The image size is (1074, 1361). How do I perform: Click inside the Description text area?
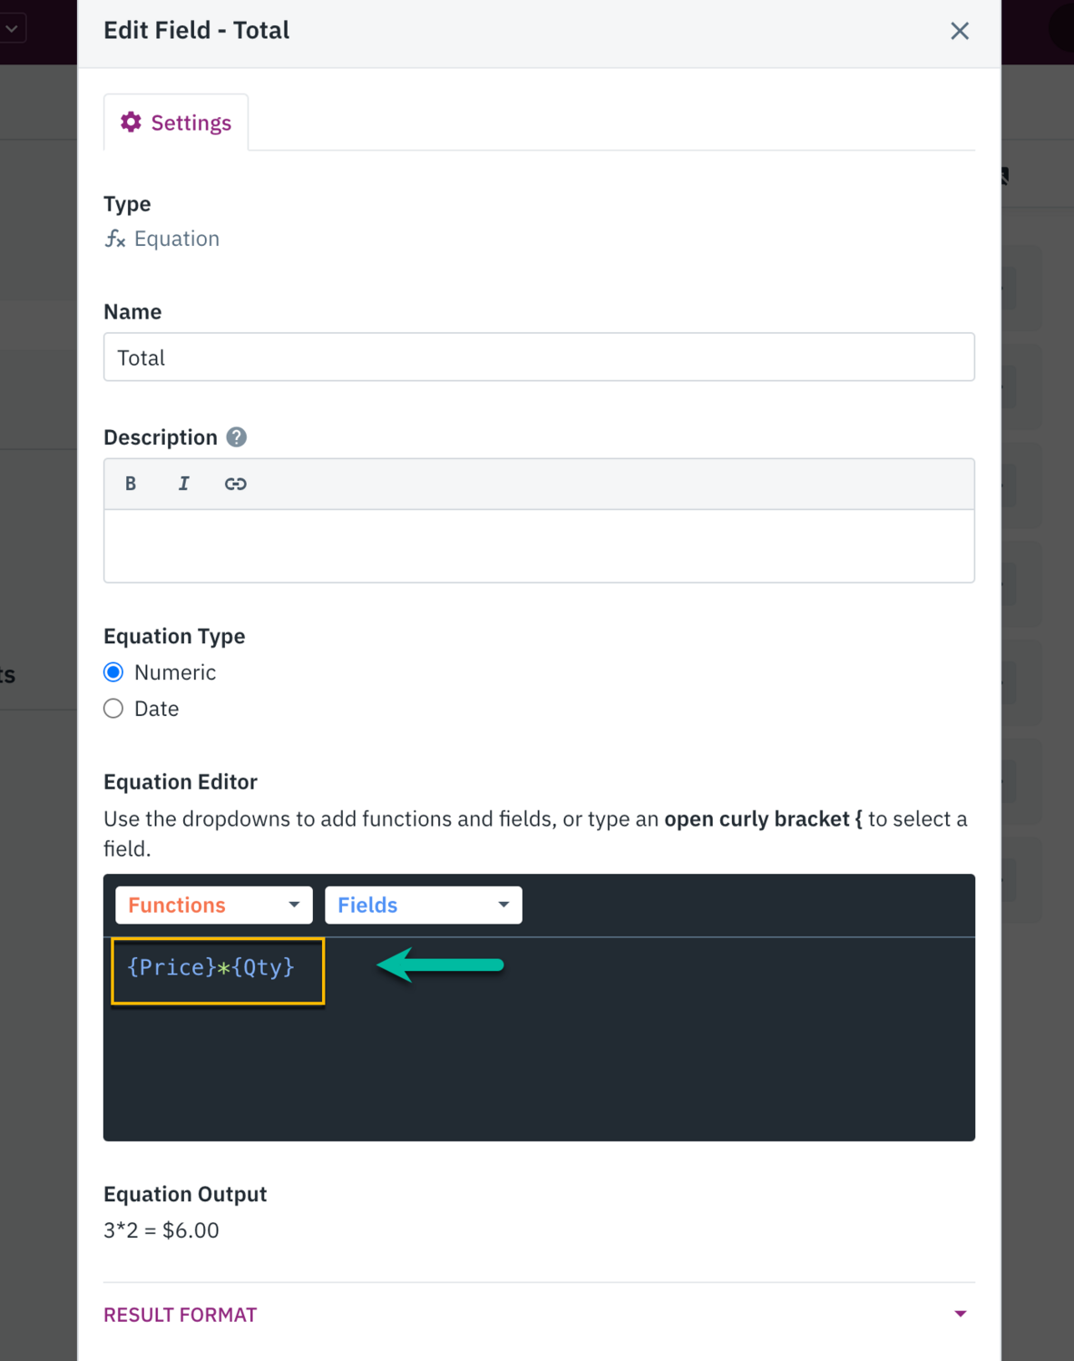pyautogui.click(x=539, y=545)
